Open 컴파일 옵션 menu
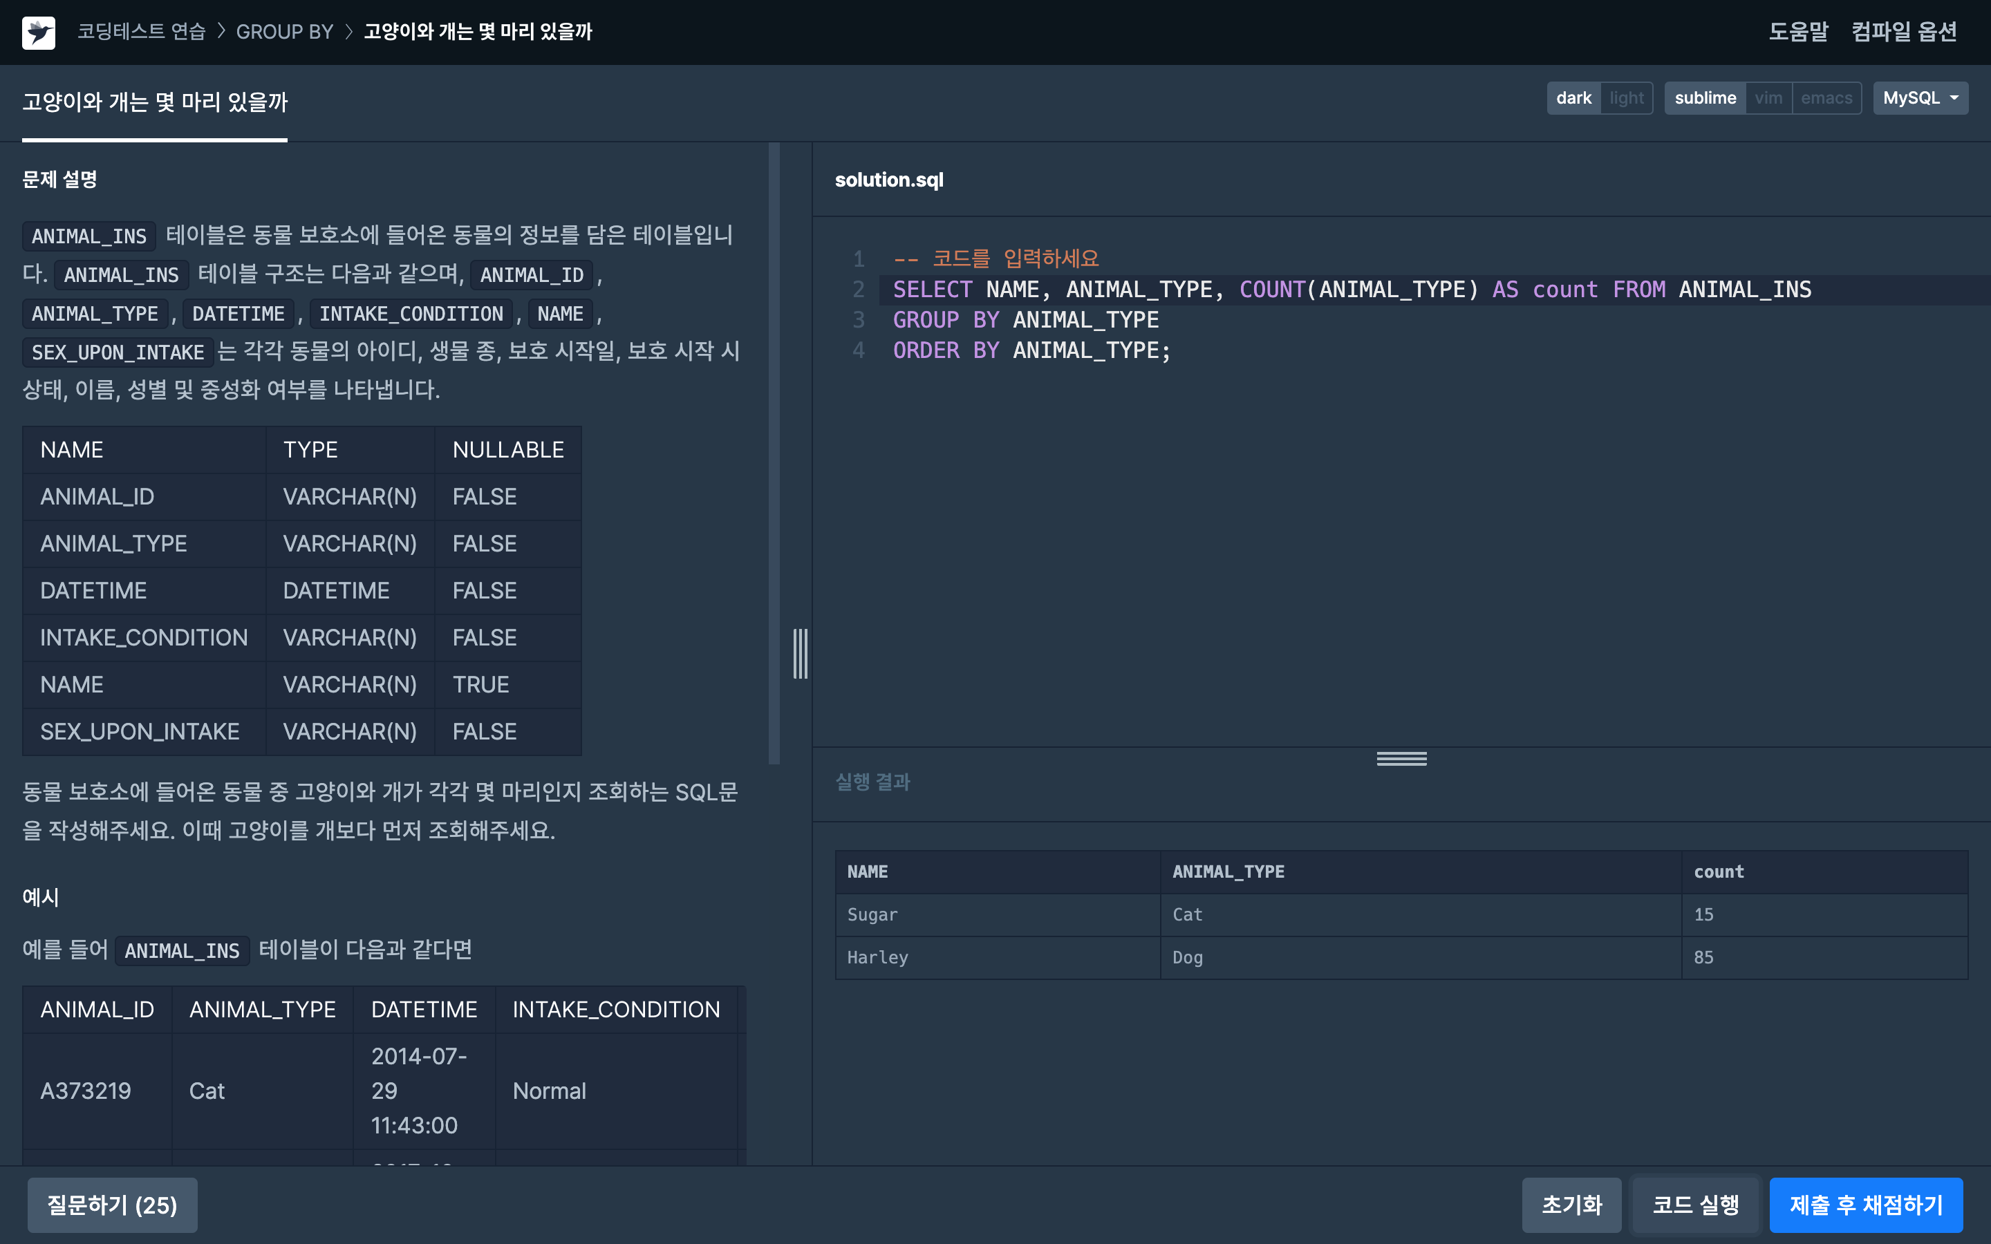 click(x=1903, y=32)
